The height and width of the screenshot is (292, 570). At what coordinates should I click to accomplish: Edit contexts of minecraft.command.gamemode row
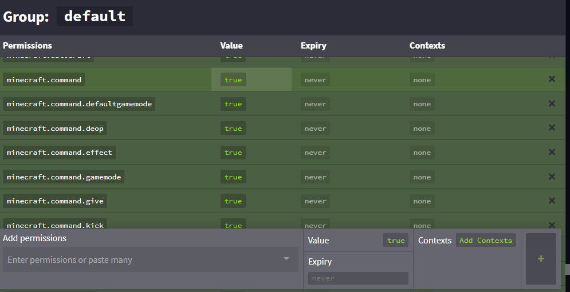pyautogui.click(x=422, y=177)
